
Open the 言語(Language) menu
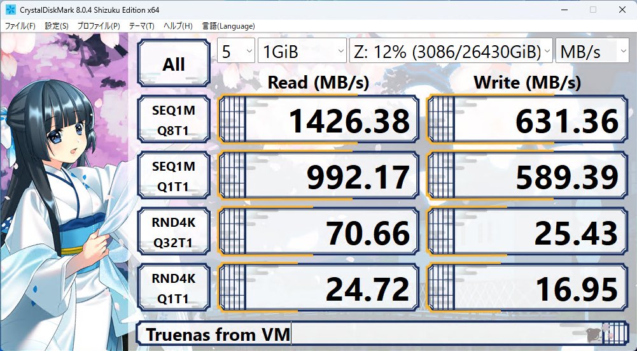[x=228, y=26]
